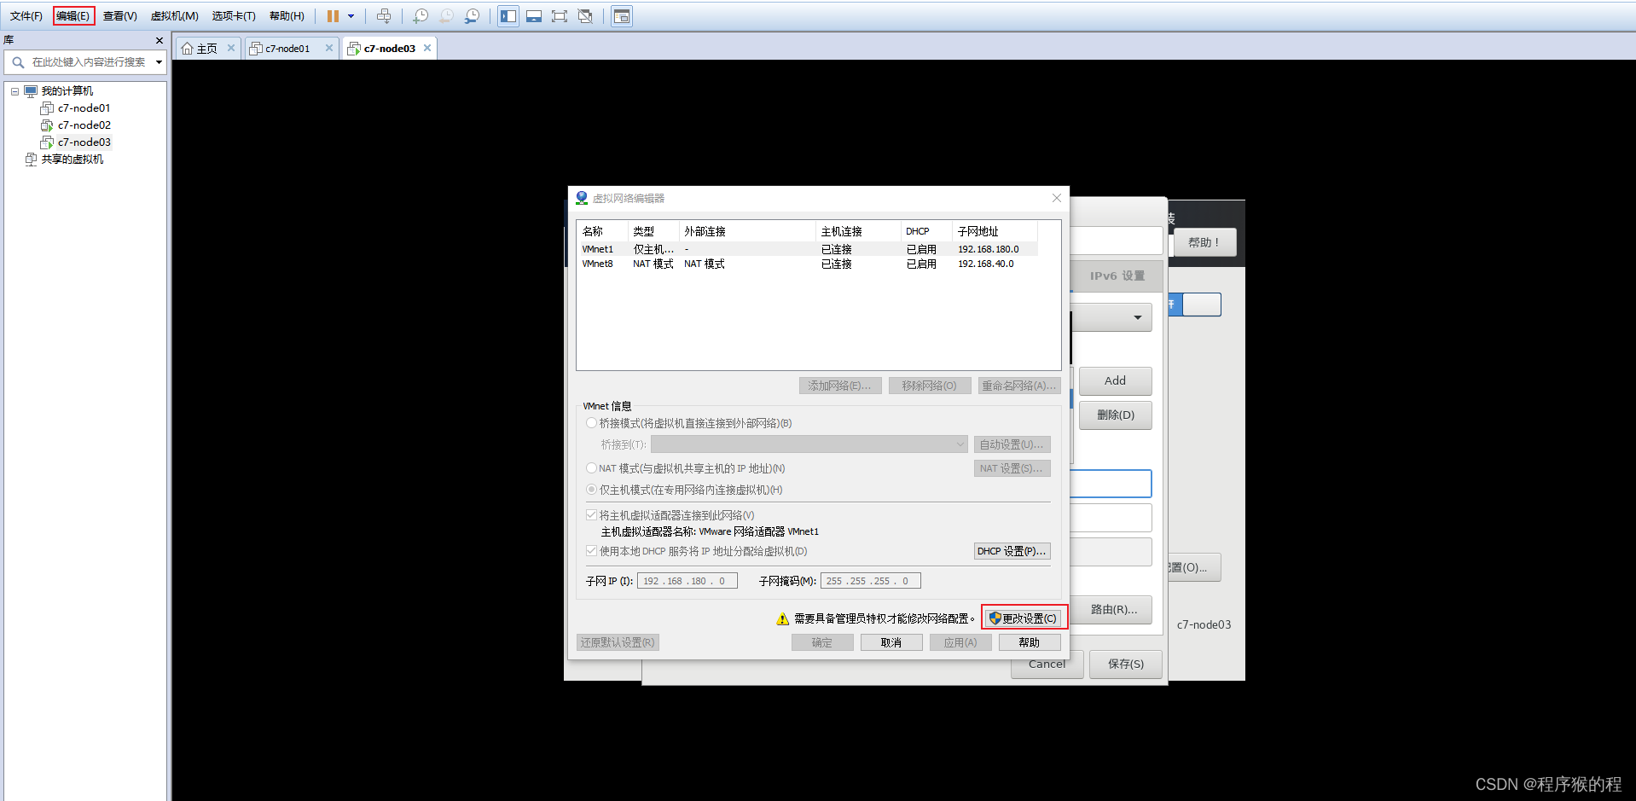Select the VMnet8 NAT network row
The width and height of the screenshot is (1636, 801).
click(808, 264)
